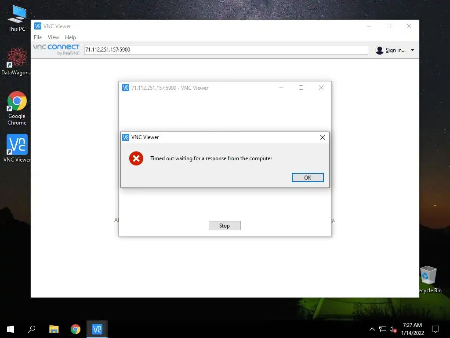Click the connection window title 71.112.251.157:5900 - VNC Viewer

[x=170, y=88]
